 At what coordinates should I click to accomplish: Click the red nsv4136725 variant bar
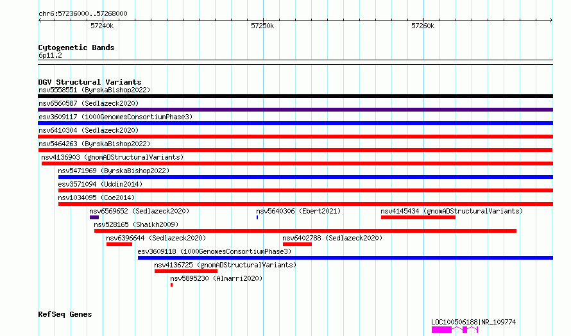(x=186, y=271)
